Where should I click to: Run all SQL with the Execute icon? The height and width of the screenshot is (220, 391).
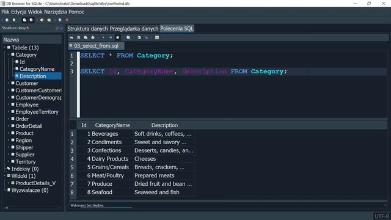point(103,38)
